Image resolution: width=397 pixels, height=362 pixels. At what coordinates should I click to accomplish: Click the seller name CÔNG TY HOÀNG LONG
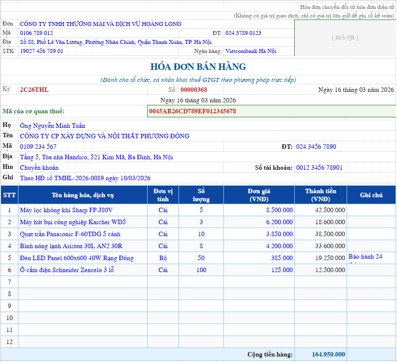point(101,24)
